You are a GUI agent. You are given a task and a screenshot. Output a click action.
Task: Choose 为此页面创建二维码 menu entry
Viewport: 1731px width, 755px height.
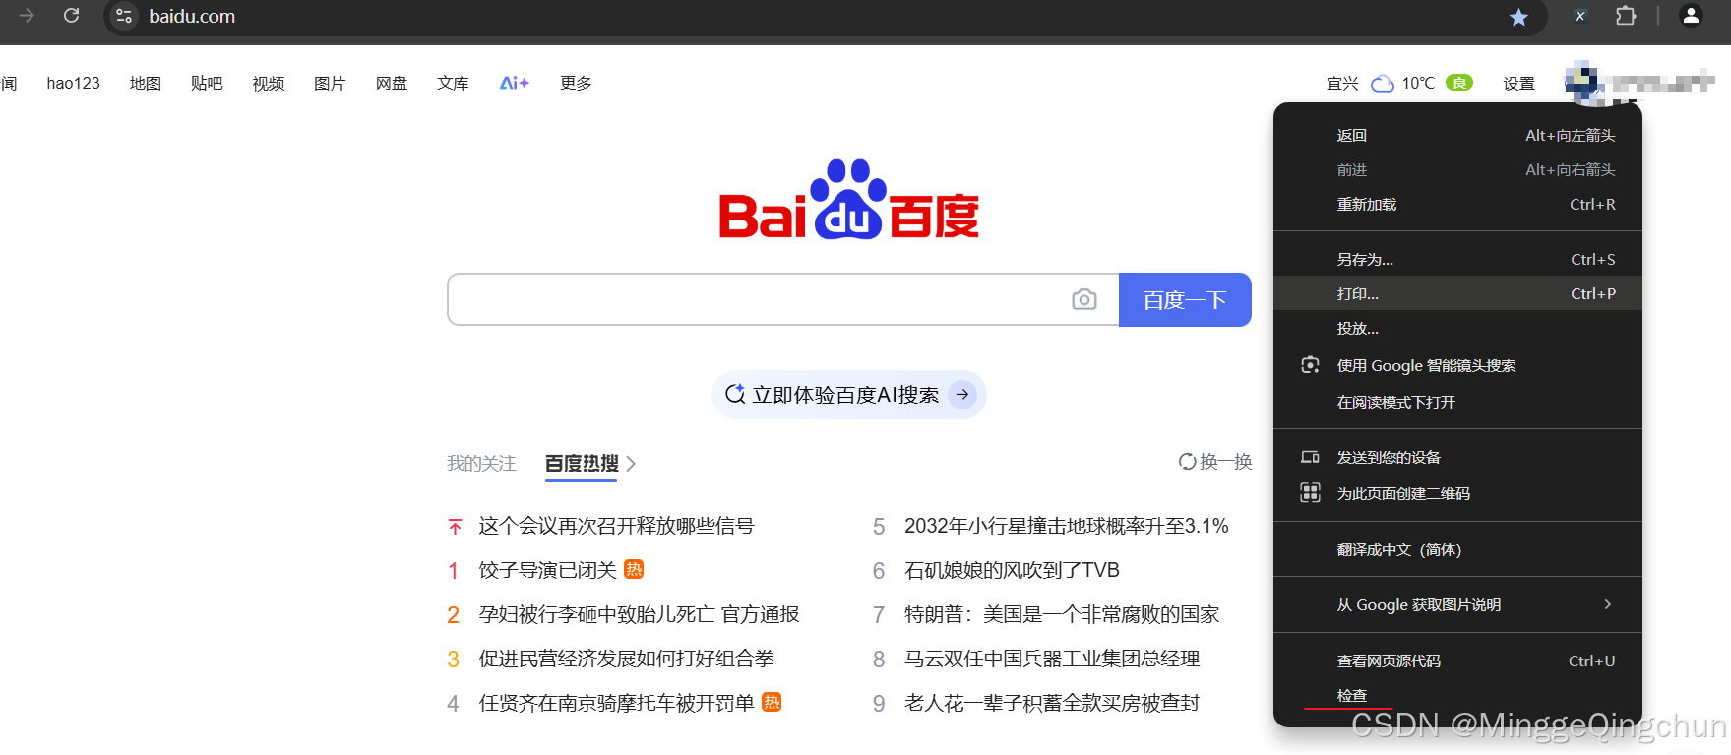[x=1457, y=493]
